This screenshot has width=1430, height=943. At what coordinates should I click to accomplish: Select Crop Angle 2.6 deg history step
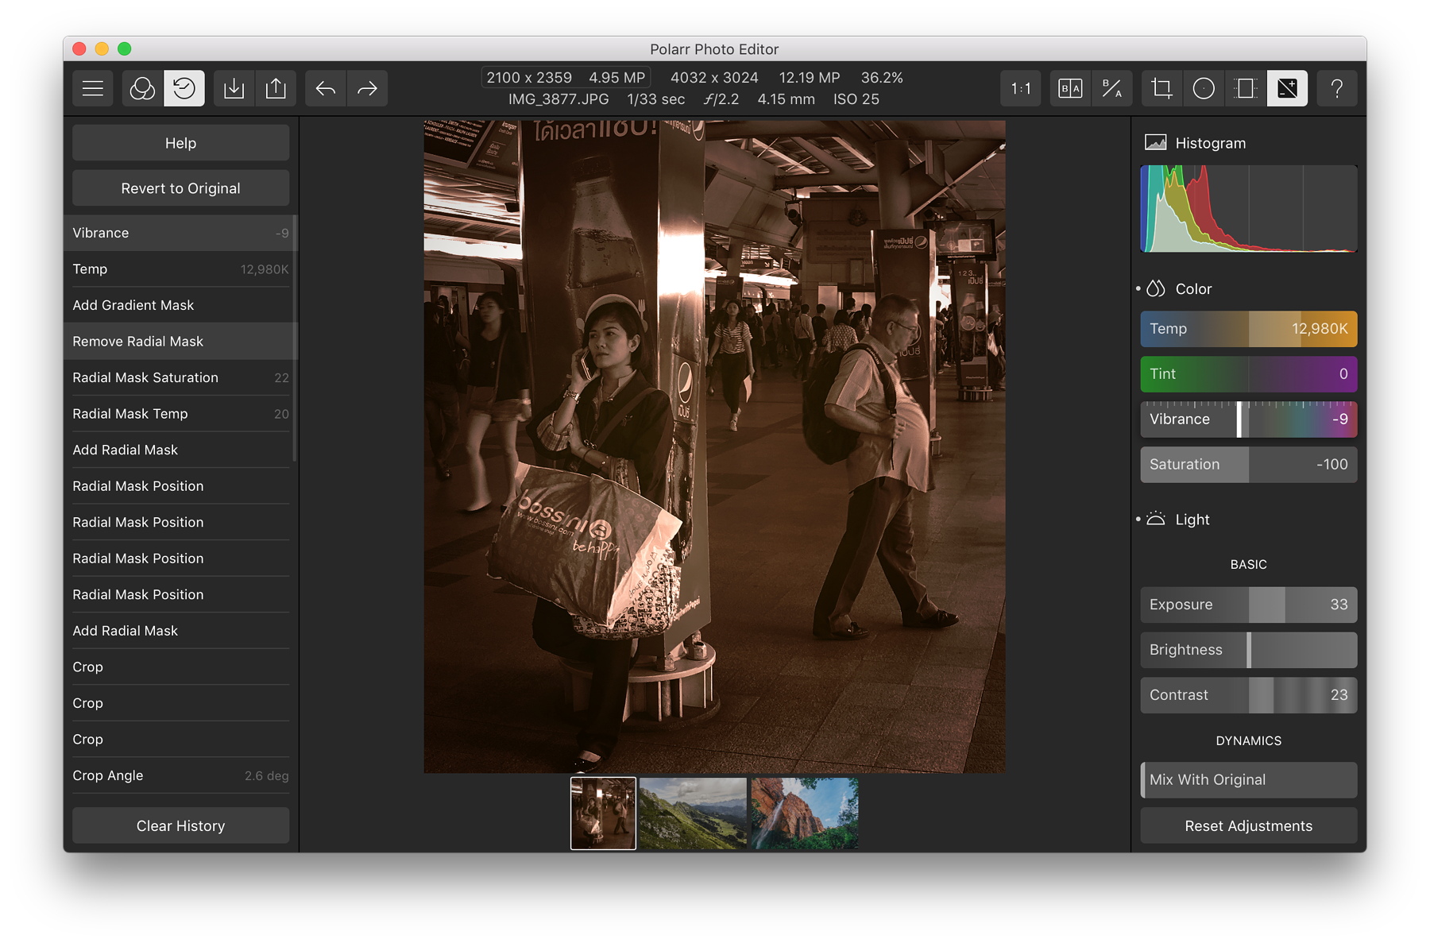point(180,775)
